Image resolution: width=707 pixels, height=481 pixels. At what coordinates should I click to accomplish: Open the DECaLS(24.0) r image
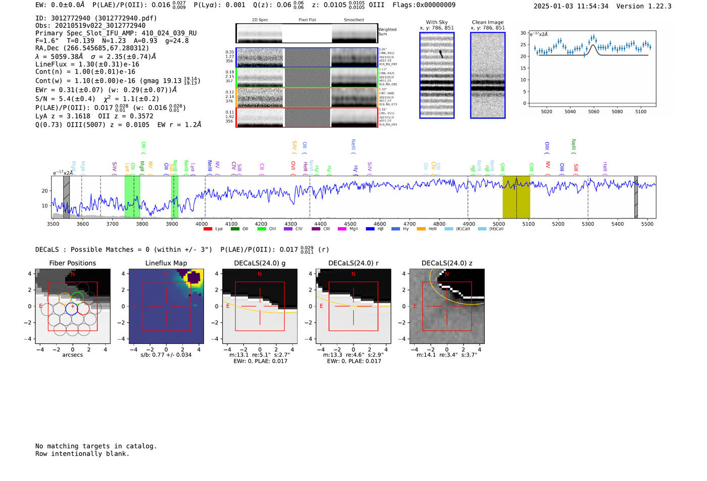point(353,306)
